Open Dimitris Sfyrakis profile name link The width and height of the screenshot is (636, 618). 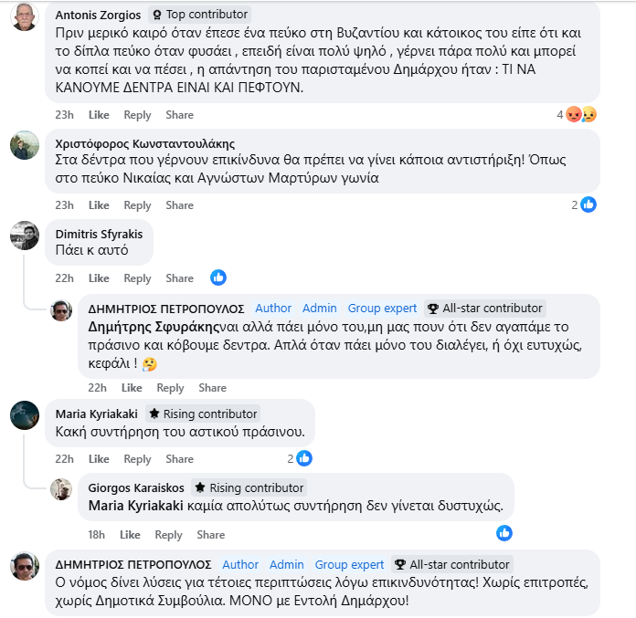click(92, 233)
